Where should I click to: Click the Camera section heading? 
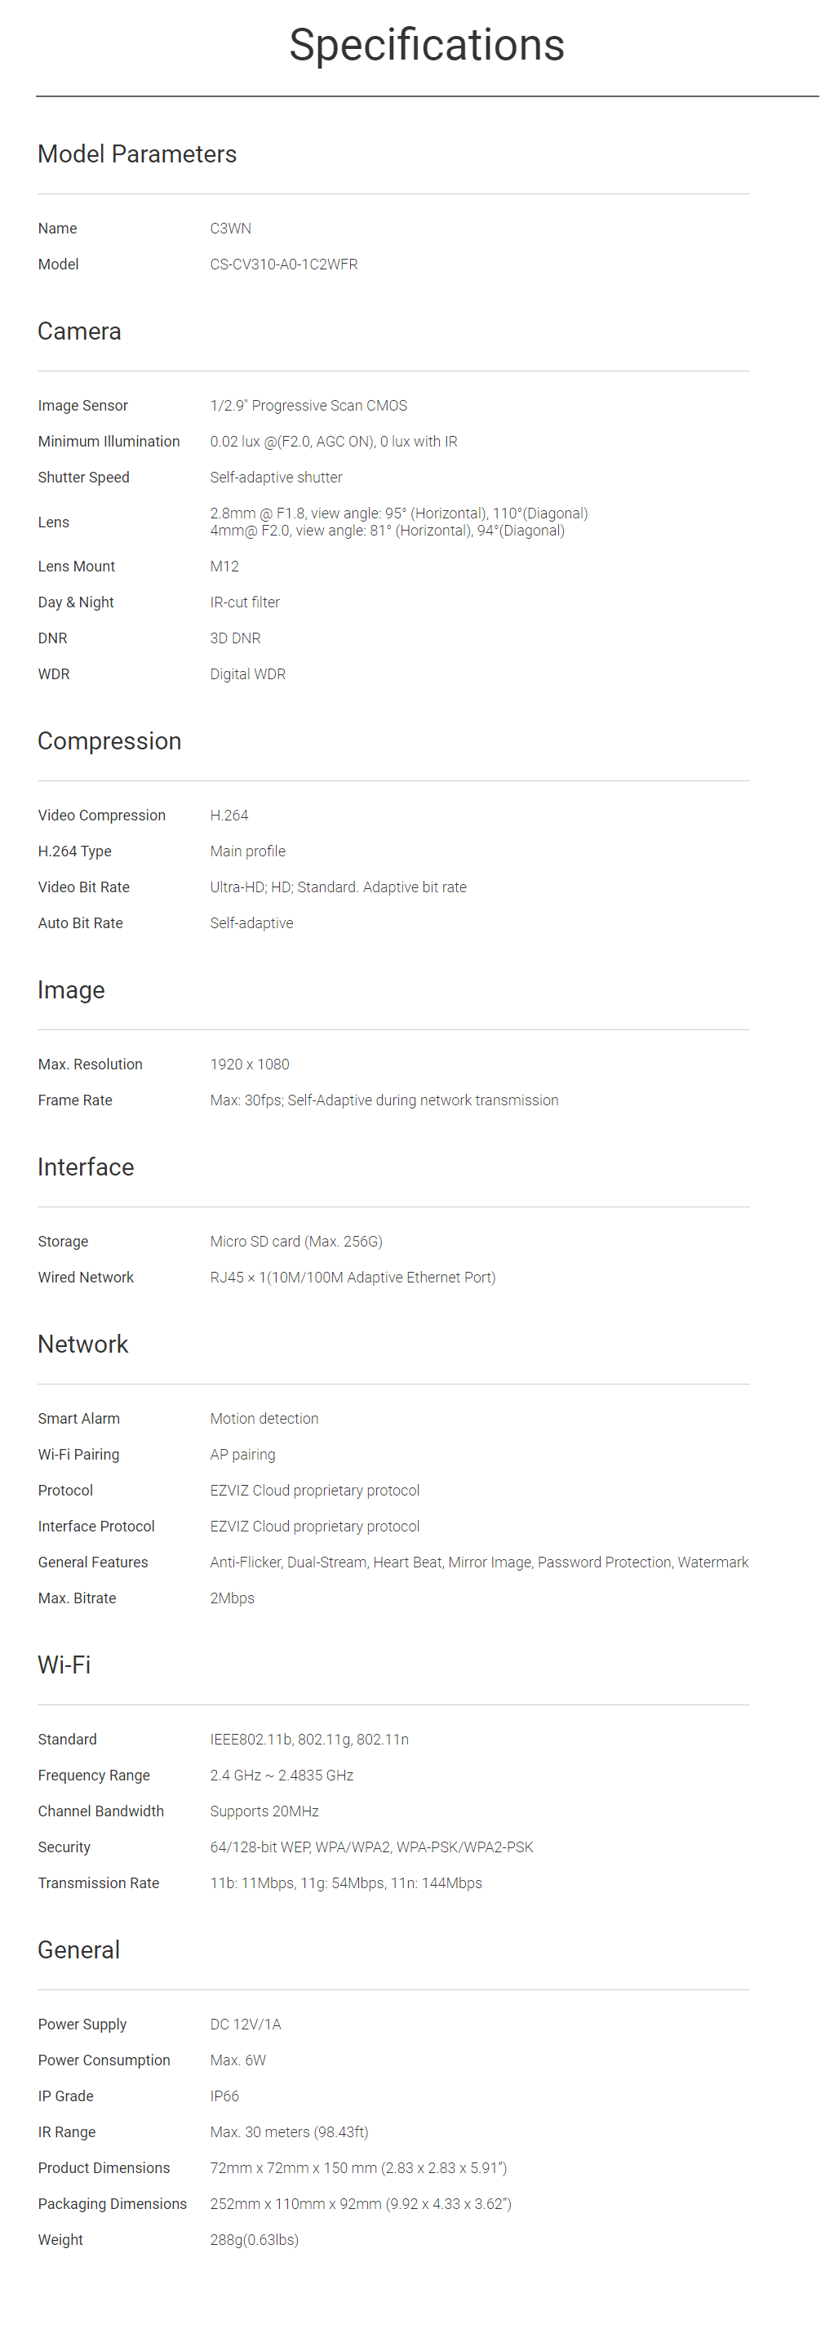click(79, 331)
